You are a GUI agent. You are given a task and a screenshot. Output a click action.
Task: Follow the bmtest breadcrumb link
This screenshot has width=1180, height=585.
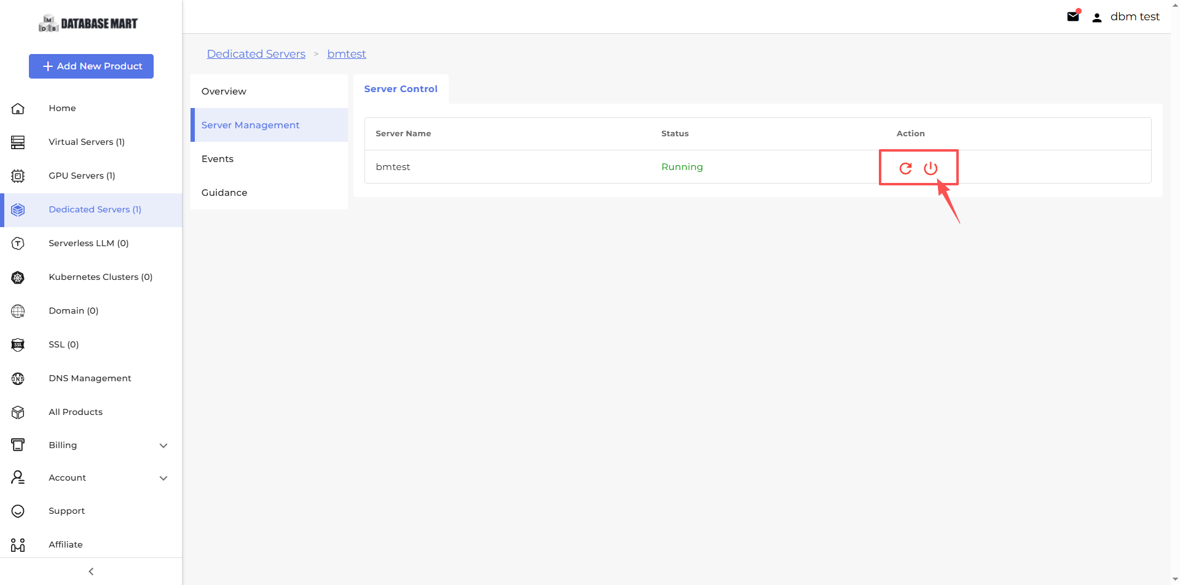(347, 54)
